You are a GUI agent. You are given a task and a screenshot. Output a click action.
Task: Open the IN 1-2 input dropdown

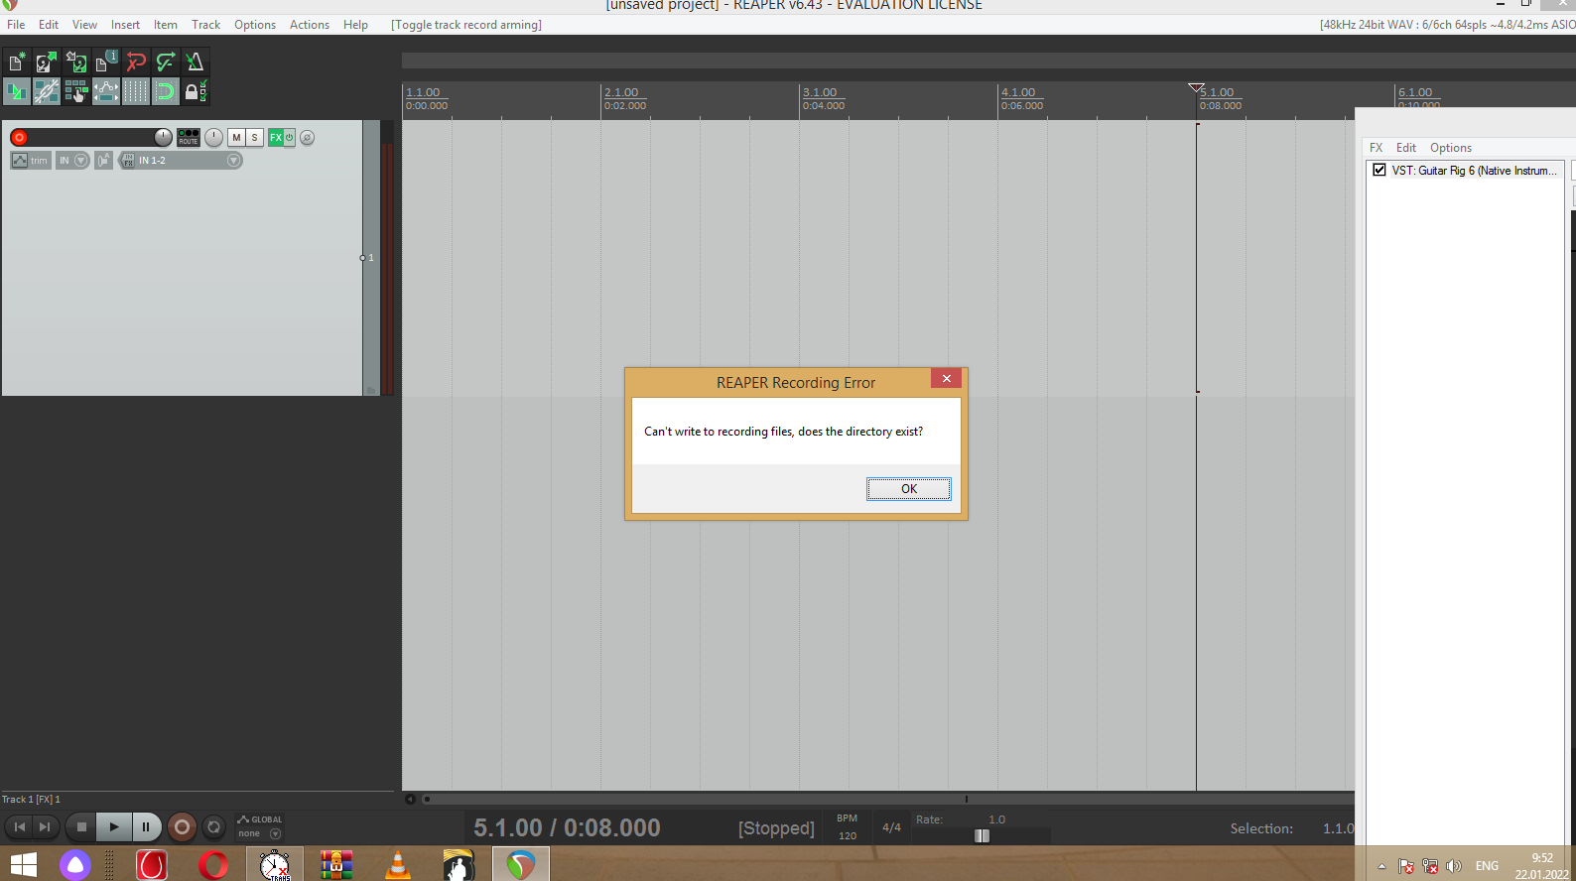(x=189, y=160)
